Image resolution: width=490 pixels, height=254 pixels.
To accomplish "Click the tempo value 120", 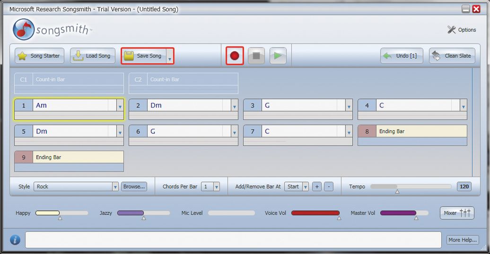I will click(x=464, y=186).
